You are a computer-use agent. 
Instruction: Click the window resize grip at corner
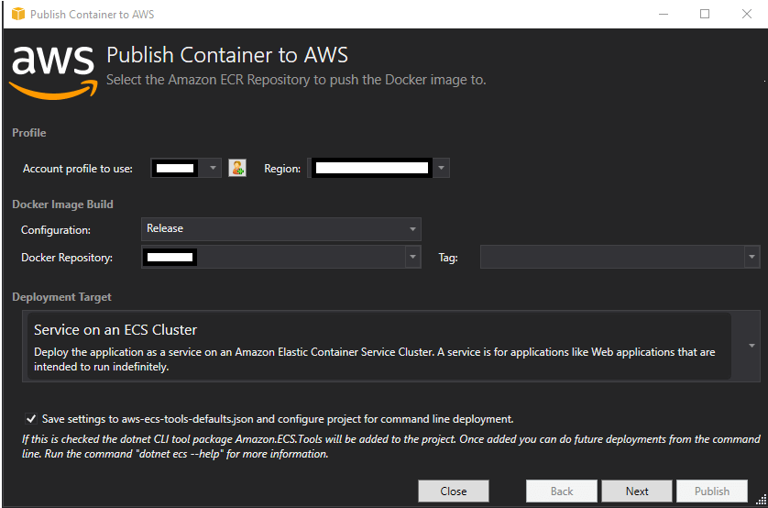pyautogui.click(x=762, y=500)
